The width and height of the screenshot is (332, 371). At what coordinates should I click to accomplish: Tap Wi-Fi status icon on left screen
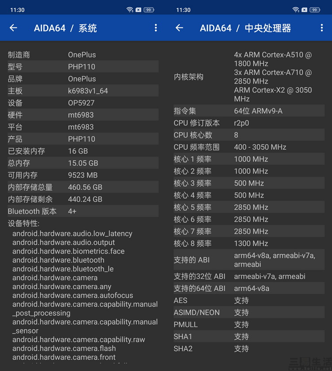point(130,10)
